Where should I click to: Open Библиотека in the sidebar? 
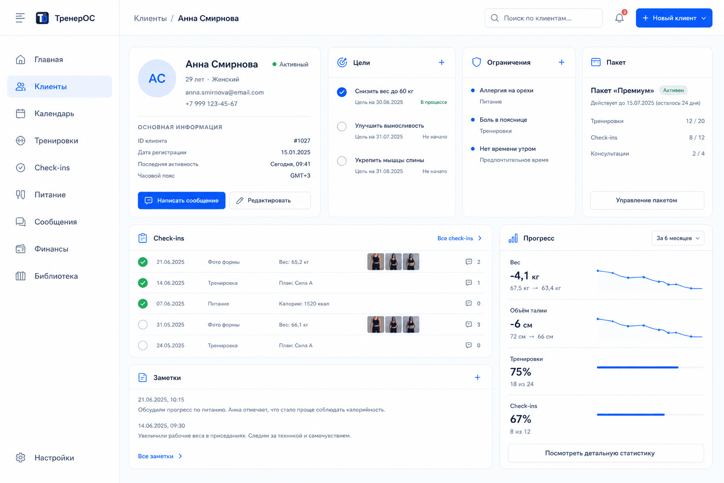[x=59, y=276]
